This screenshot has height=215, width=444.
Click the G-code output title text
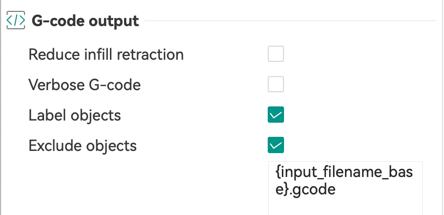point(85,21)
